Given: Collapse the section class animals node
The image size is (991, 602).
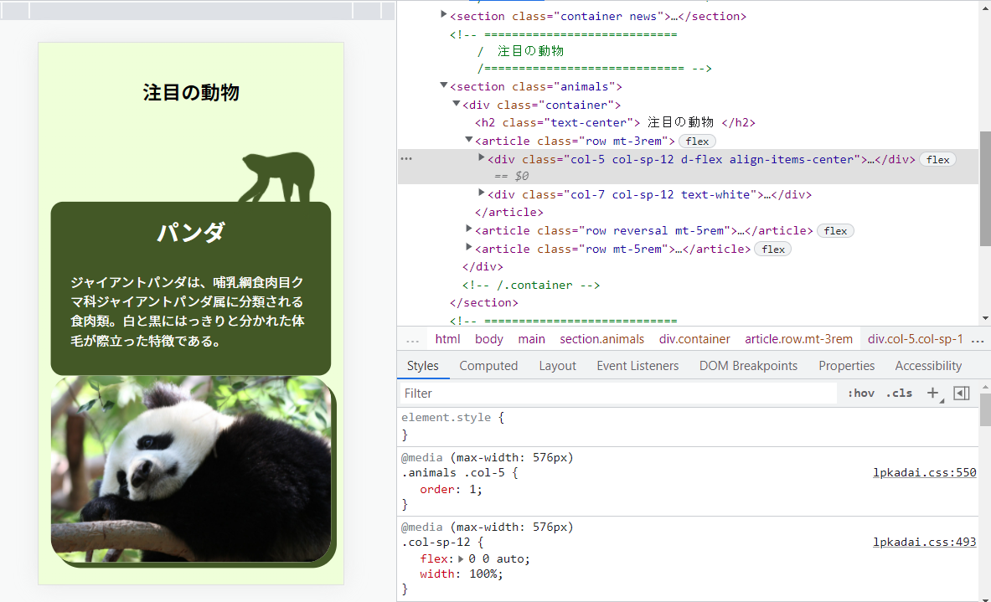Looking at the screenshot, I should (x=444, y=85).
